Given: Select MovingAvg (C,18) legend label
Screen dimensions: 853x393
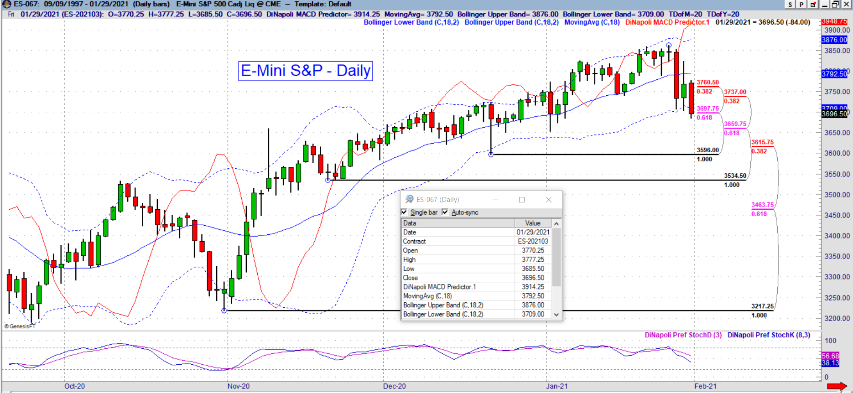Looking at the screenshot, I should click(x=592, y=22).
